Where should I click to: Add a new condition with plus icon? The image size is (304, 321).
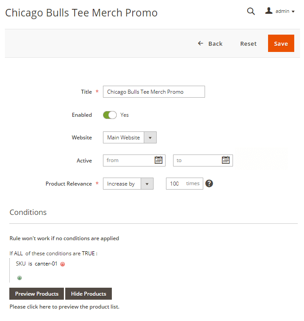click(x=20, y=278)
